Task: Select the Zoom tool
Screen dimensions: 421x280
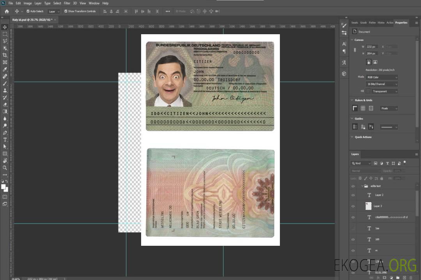Action: click(5, 168)
